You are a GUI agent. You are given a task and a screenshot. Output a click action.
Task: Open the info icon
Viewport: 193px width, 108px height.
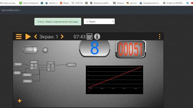pos(97,37)
